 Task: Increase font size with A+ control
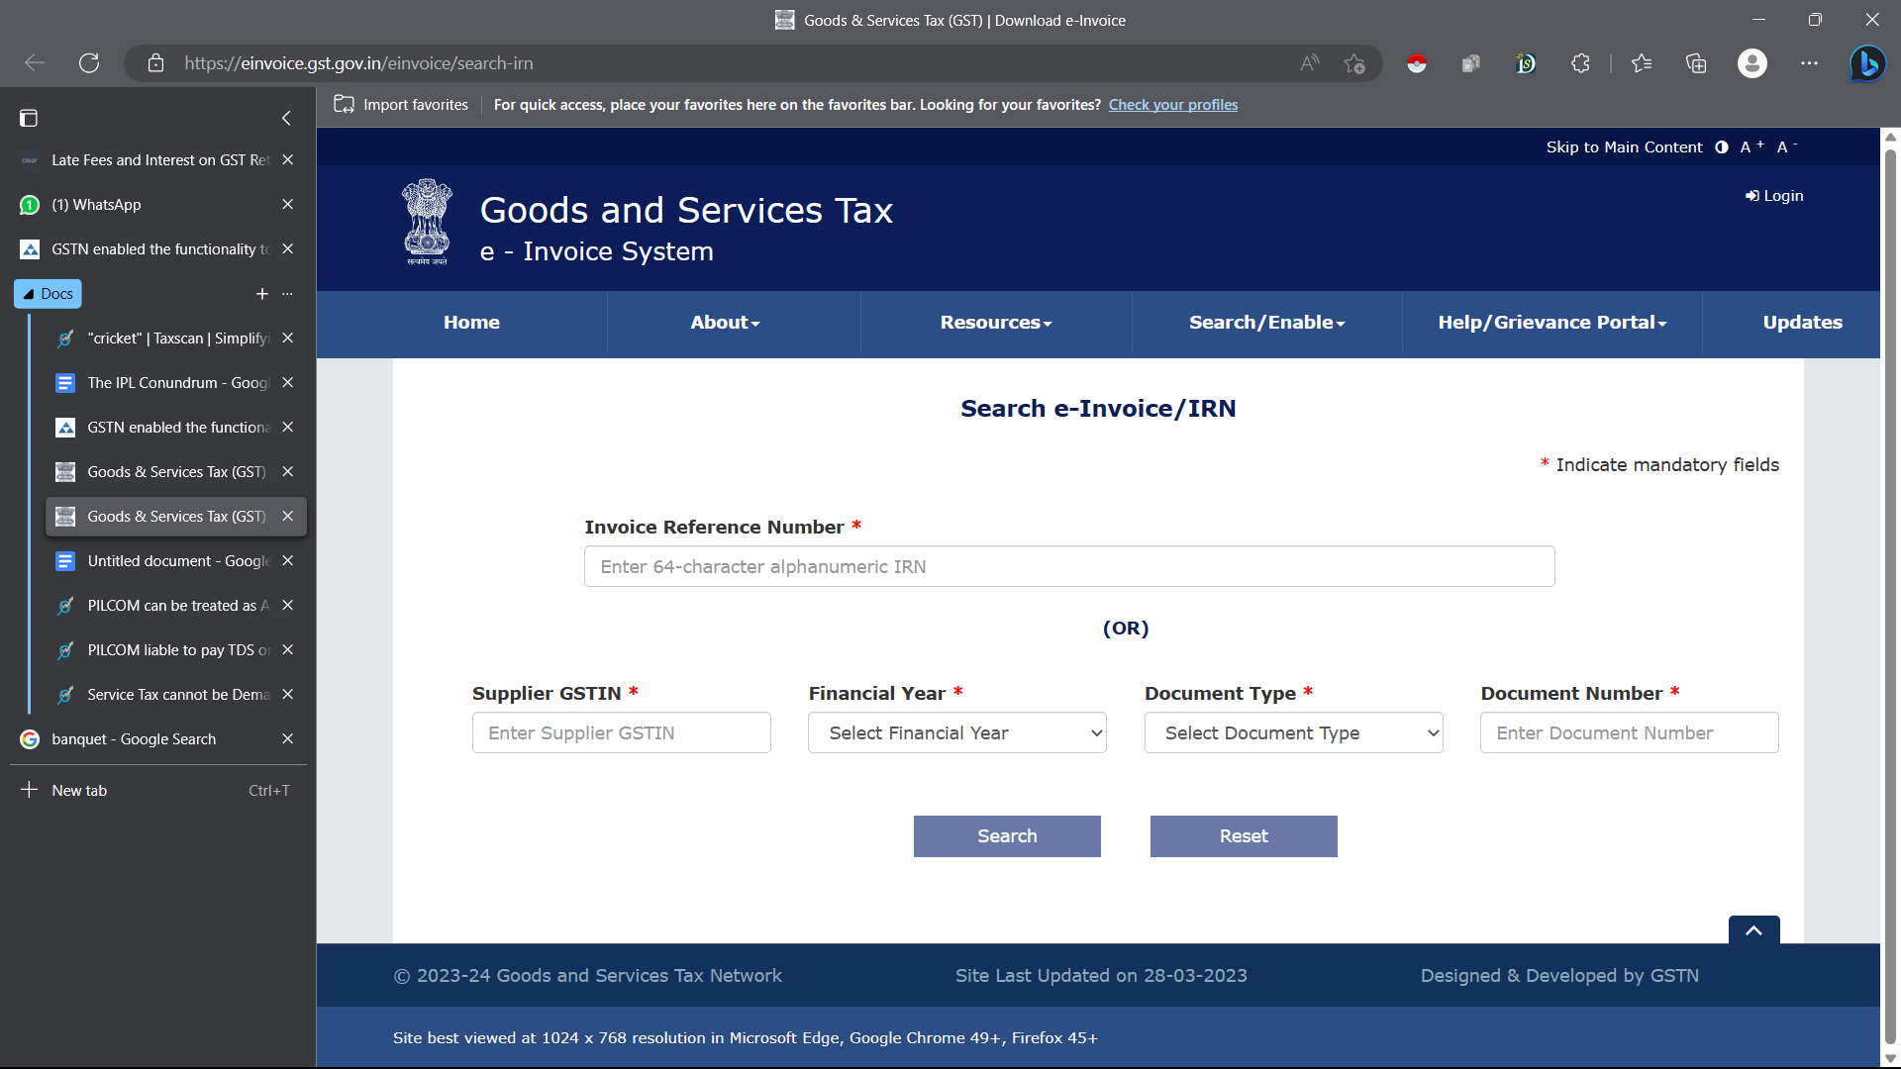[1751, 147]
